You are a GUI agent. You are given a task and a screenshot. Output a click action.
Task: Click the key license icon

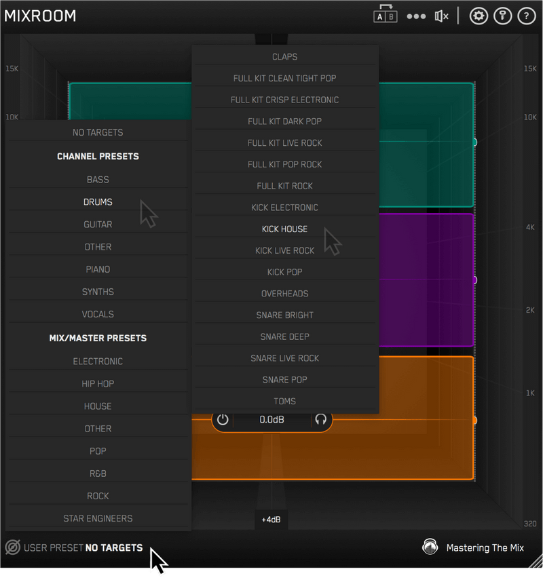503,15
